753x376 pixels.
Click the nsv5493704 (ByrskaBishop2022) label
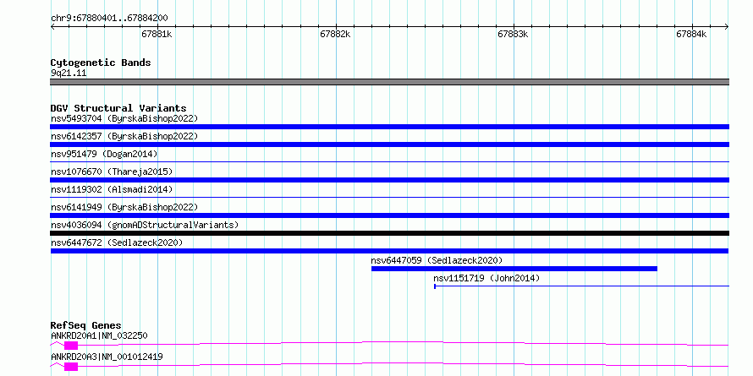click(x=124, y=118)
